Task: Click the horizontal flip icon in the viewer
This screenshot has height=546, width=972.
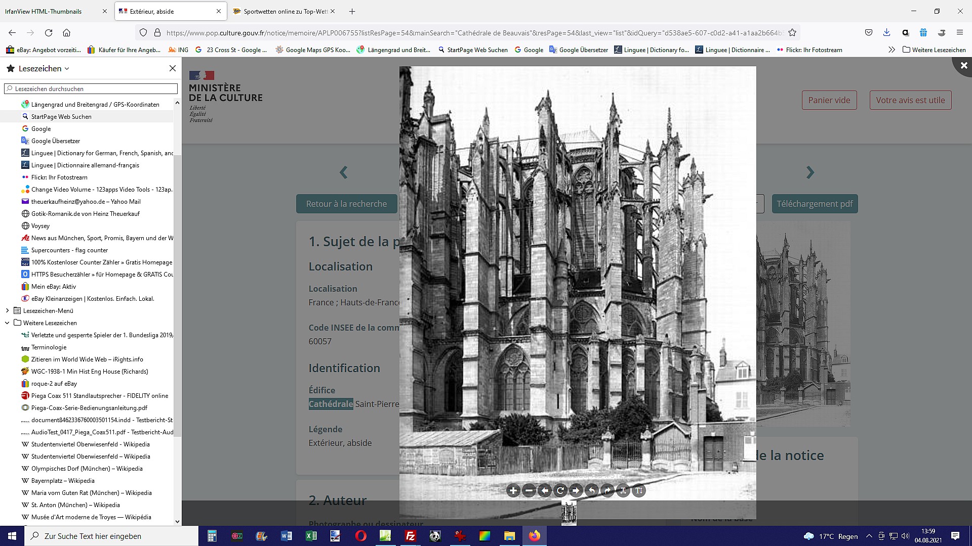Action: [623, 490]
